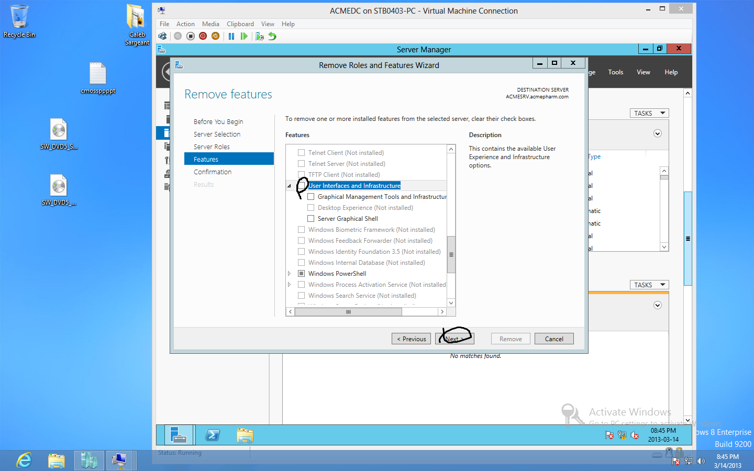Click the red Shut Down VM icon
Viewport: 754px width, 471px height.
click(x=203, y=36)
